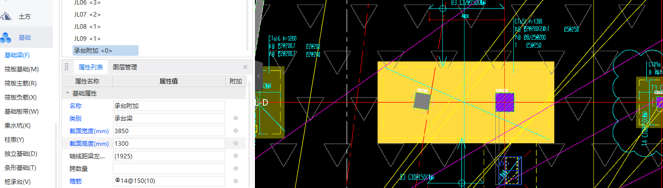Toggle the 附加 option for 截面宽度
Image resolution: width=663 pixels, height=188 pixels.
click(235, 131)
